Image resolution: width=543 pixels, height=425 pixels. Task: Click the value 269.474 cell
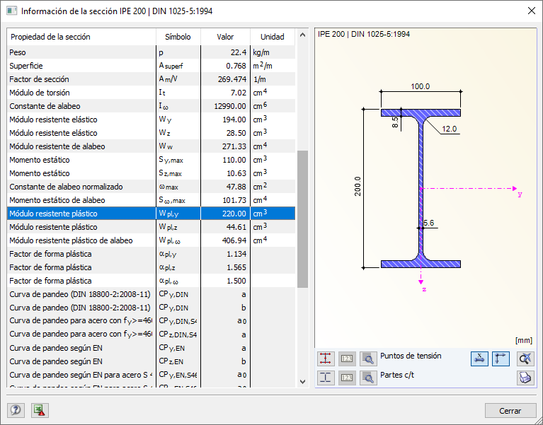point(225,79)
